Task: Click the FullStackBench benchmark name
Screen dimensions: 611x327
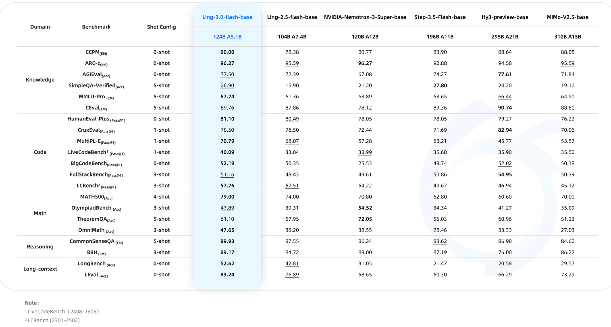Action: point(96,175)
